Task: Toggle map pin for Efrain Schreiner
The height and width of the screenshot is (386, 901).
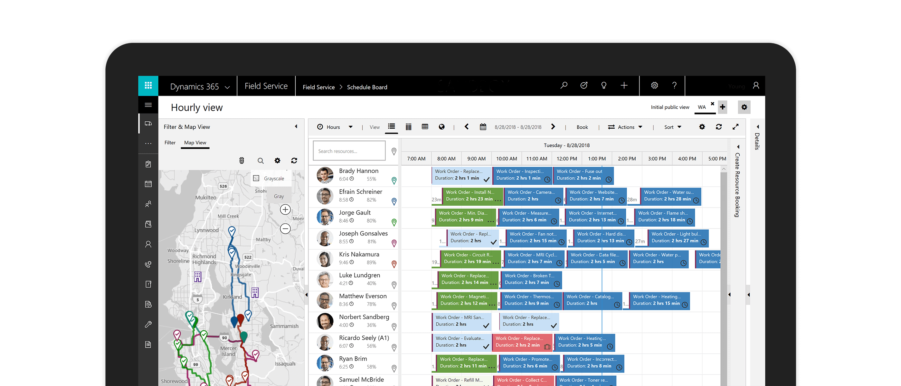Action: (394, 202)
